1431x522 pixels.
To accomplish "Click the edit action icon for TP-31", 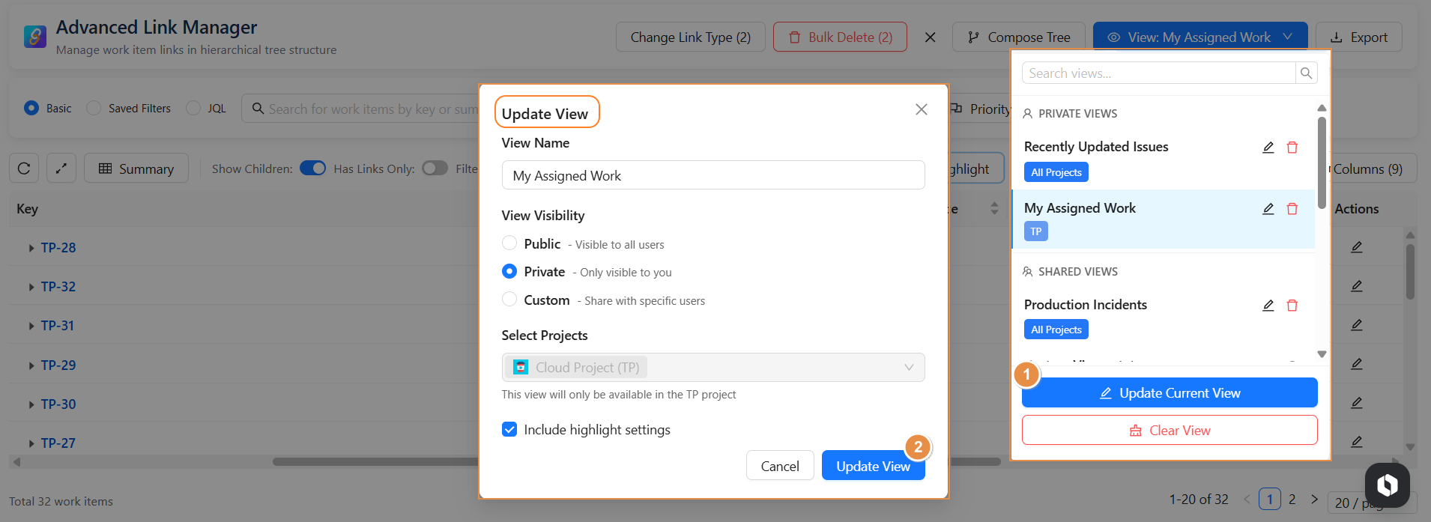I will tap(1357, 325).
